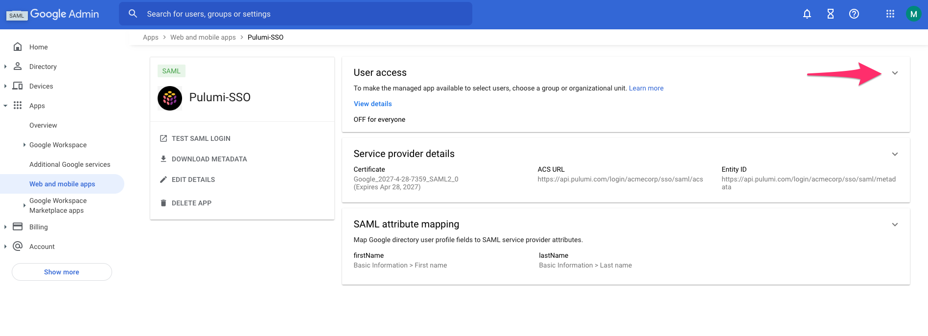Click the lastName attribute mapping
The image size is (928, 336).
click(x=585, y=260)
